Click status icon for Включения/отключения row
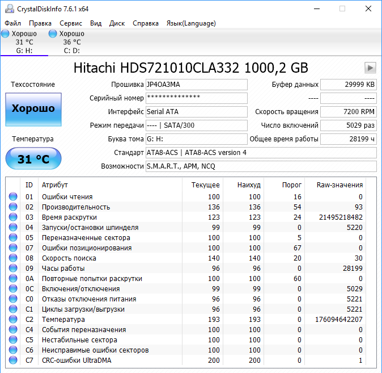 point(13,289)
